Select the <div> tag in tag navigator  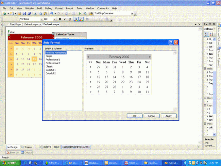click(56, 147)
